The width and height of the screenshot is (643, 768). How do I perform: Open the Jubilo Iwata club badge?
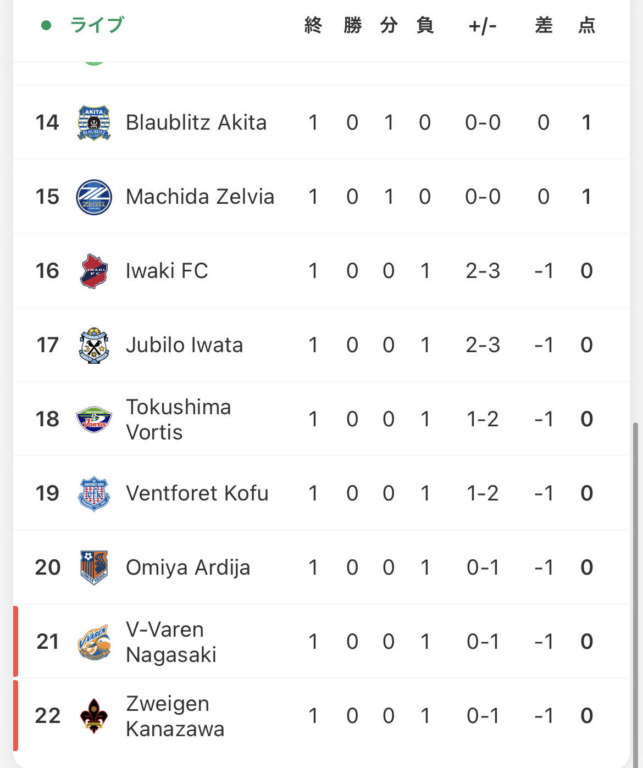(x=94, y=345)
